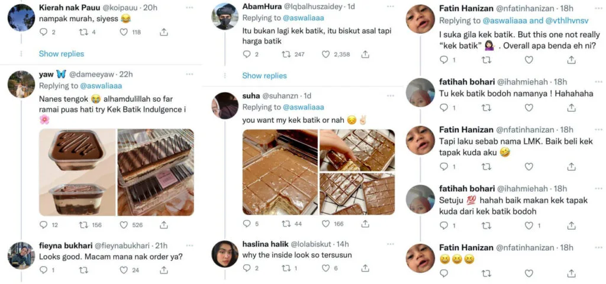This screenshot has width=606, height=284.
Task: Show replies under AbamHura's tweet
Action: click(x=265, y=76)
